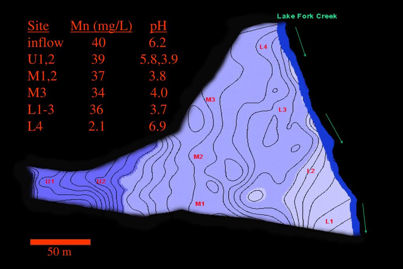Click the Mn value '36'
The image size is (403, 269).
tap(97, 109)
